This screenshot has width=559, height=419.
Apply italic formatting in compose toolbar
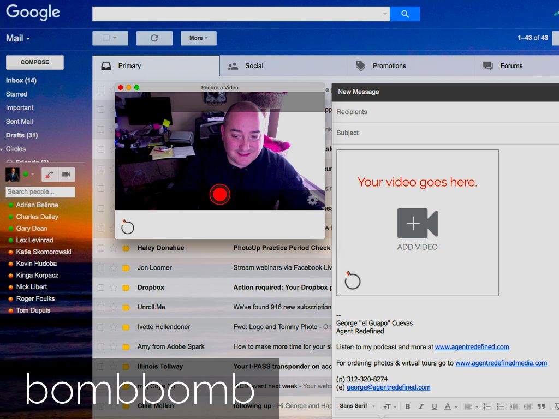(421, 406)
